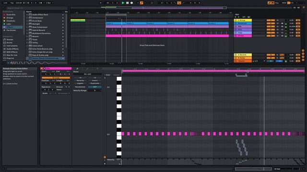Fold the 1 Group track
Viewport: 307px width, 172px height.
(x=236, y=20)
